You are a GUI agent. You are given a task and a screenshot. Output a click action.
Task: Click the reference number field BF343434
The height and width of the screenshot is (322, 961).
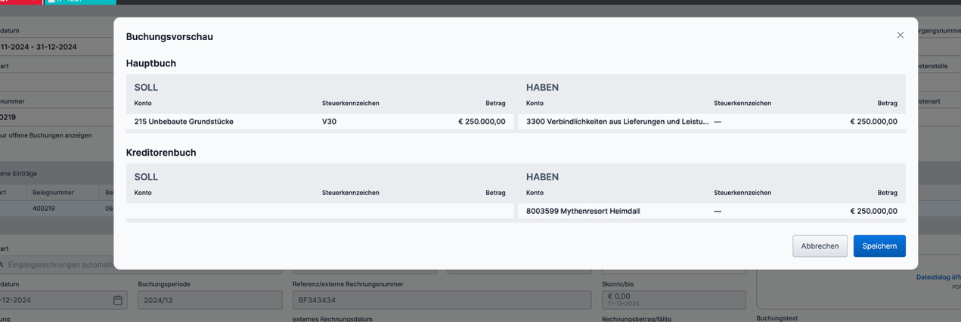tap(441, 300)
